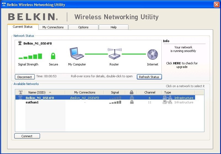
Task: Click Infrastructure network icon in Belkin_N1_05E4F8 row
Action: click(x=167, y=98)
